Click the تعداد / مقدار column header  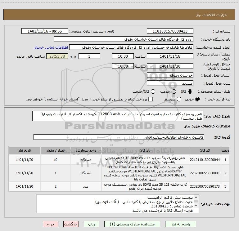[56, 150]
